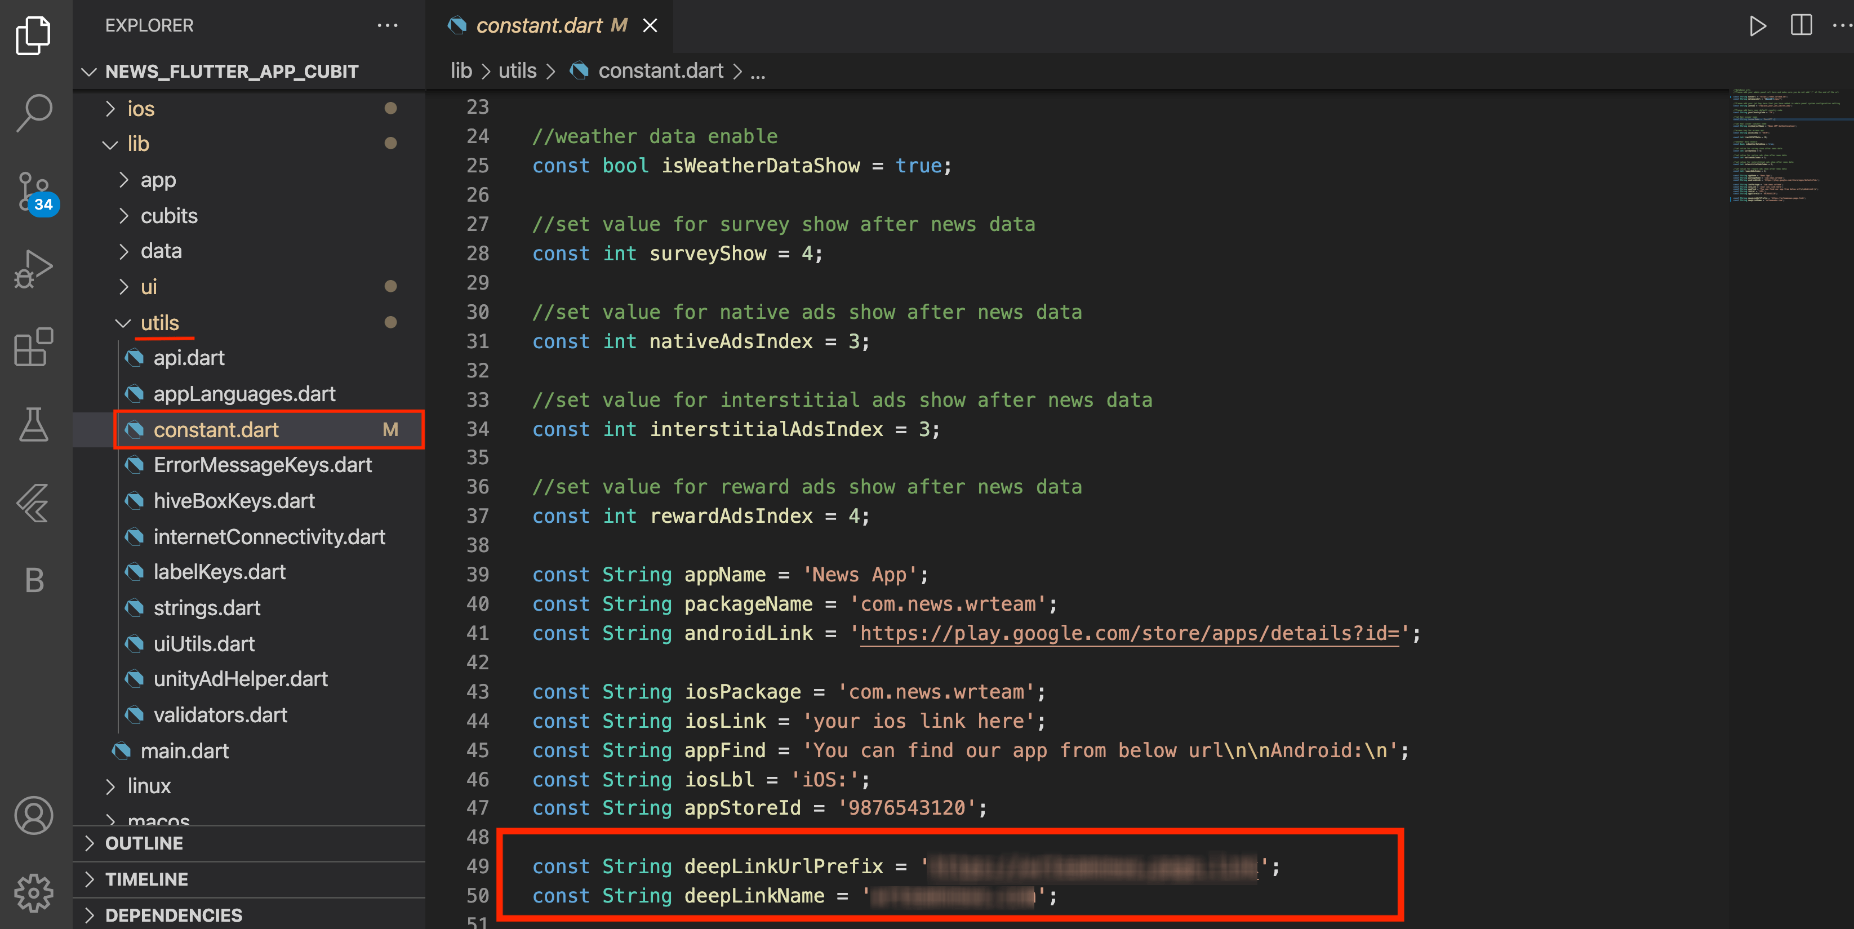Open the Testing beaker view
Screen dimensions: 1854x929
click(34, 425)
